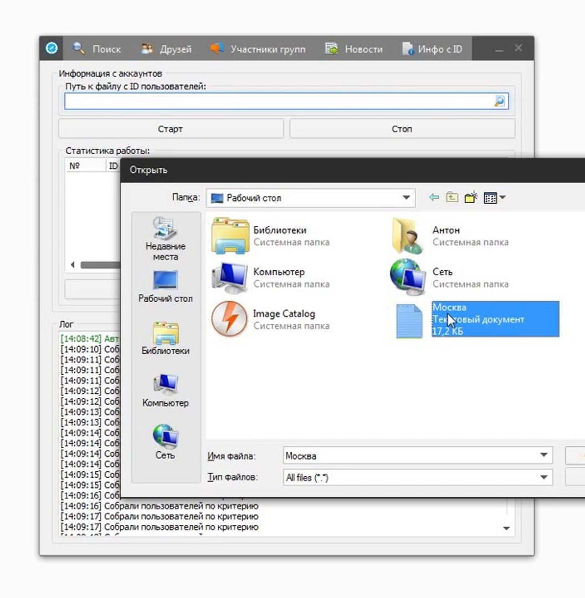Click the log scroll down arrow
This screenshot has height=598, width=585.
click(506, 528)
